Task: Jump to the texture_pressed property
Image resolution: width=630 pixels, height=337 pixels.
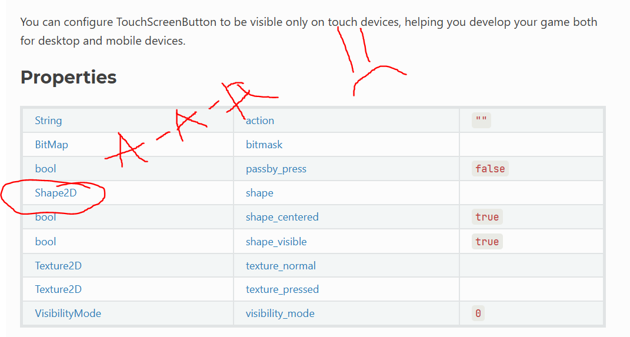Action: coord(282,289)
